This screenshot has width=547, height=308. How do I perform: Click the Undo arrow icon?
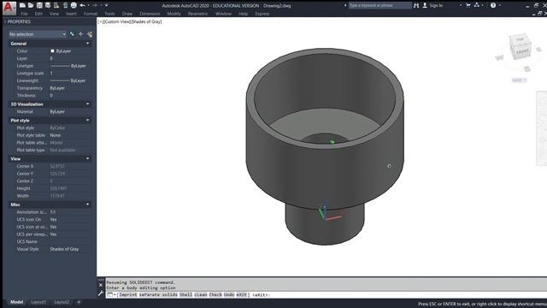point(82,5)
